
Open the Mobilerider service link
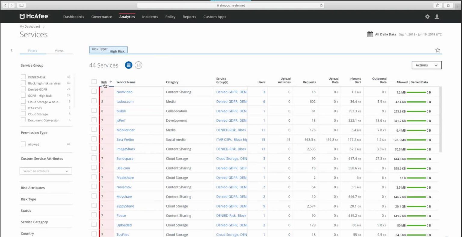point(125,130)
